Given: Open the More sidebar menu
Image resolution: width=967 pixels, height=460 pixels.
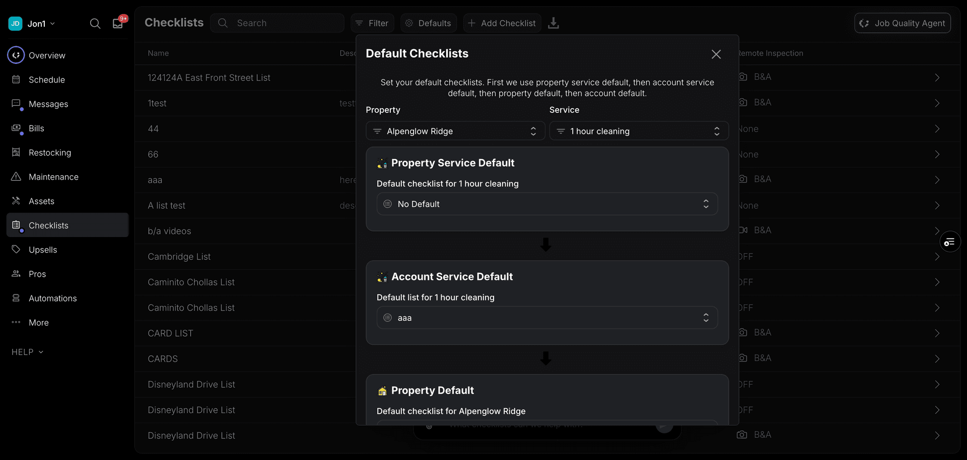Looking at the screenshot, I should point(30,323).
